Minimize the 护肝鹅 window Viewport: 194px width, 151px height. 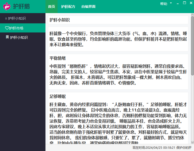178,4
